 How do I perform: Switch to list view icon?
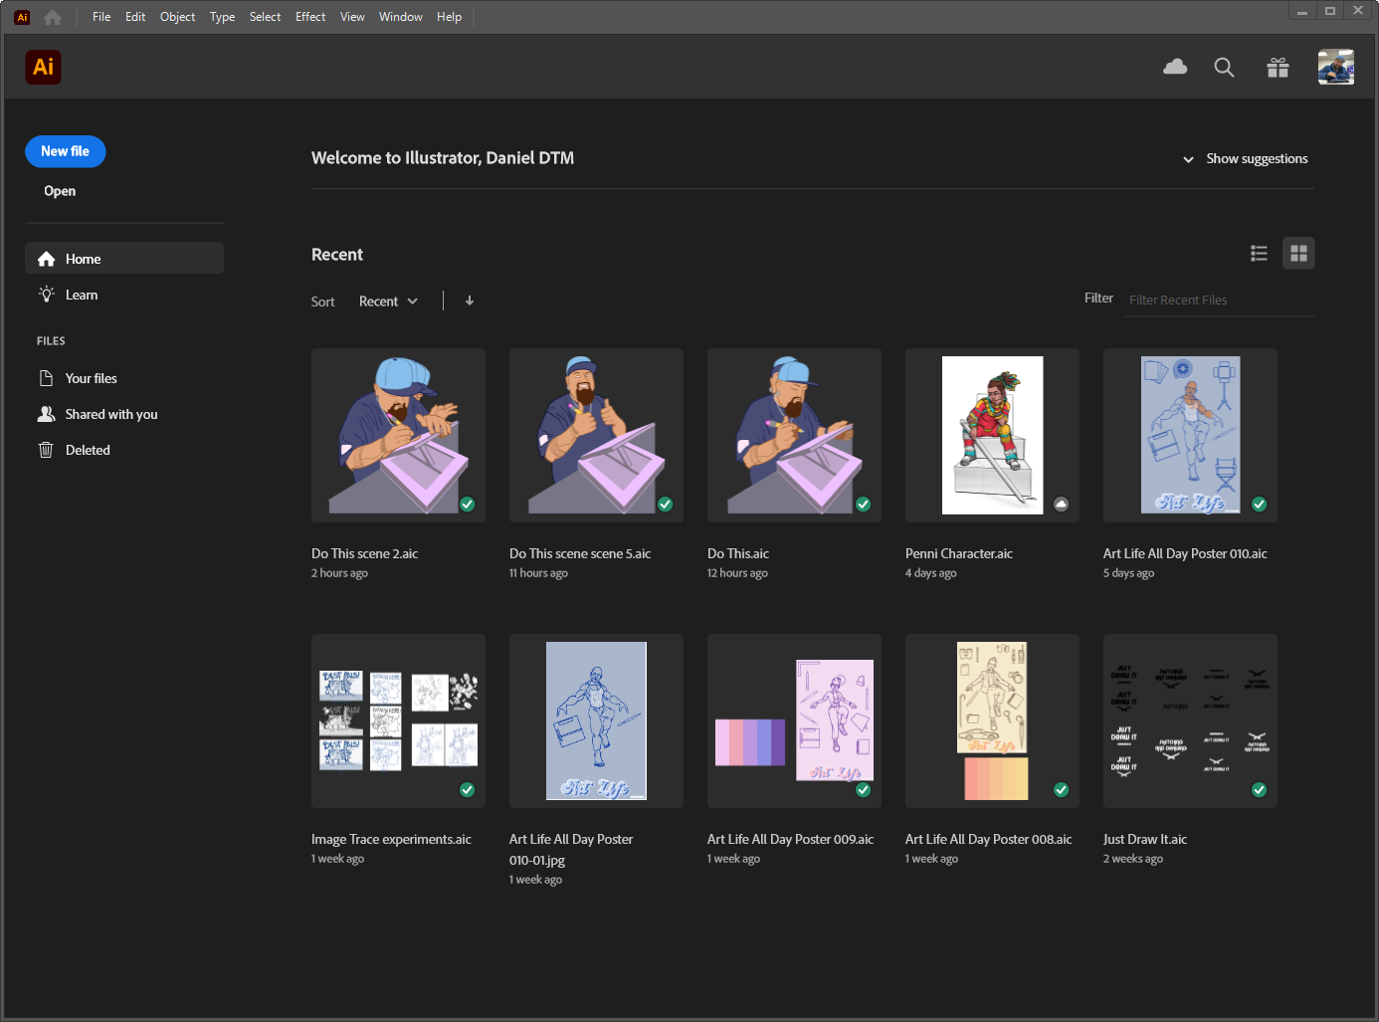tap(1259, 254)
